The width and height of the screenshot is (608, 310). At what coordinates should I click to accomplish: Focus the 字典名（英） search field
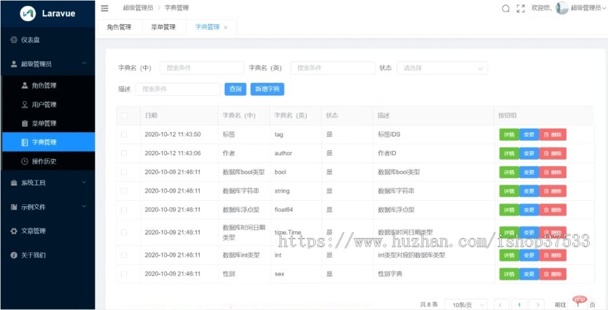(332, 67)
